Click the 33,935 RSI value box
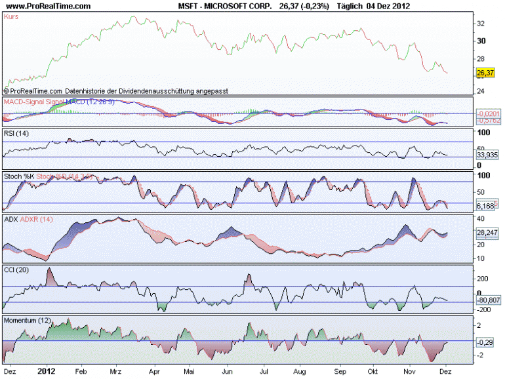Viewport: 505px width, 379px height. (x=487, y=155)
